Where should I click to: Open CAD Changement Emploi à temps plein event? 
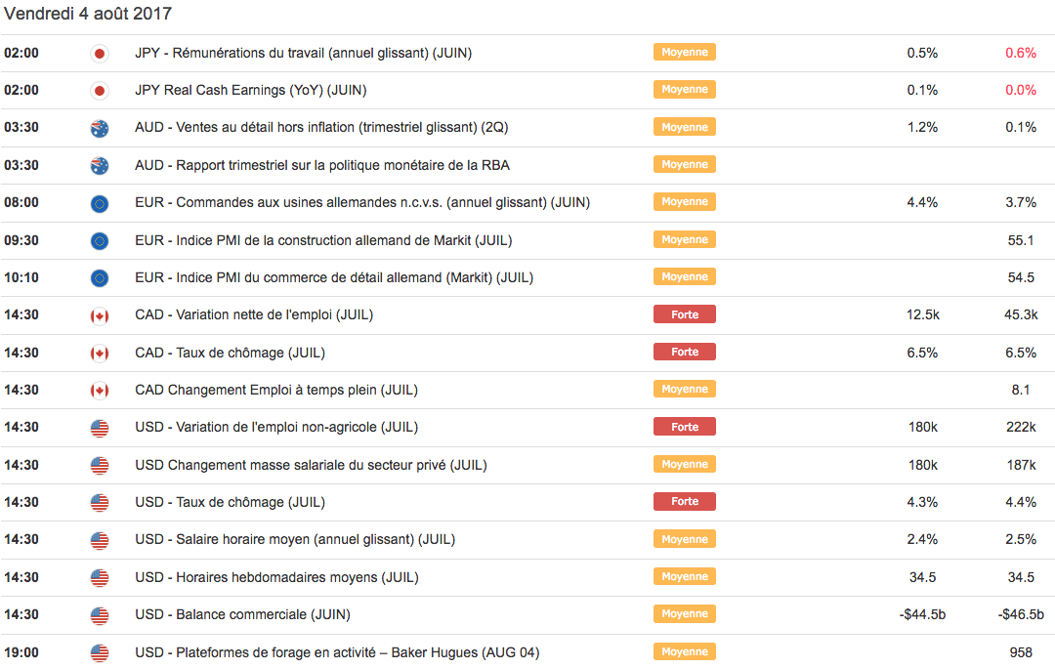click(276, 390)
